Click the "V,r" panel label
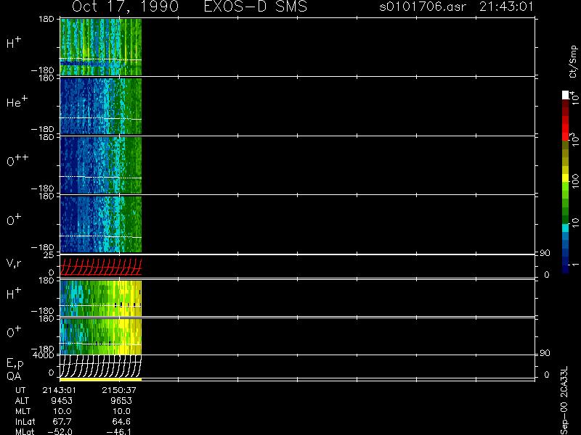The height and width of the screenshot is (435, 581). tap(14, 263)
